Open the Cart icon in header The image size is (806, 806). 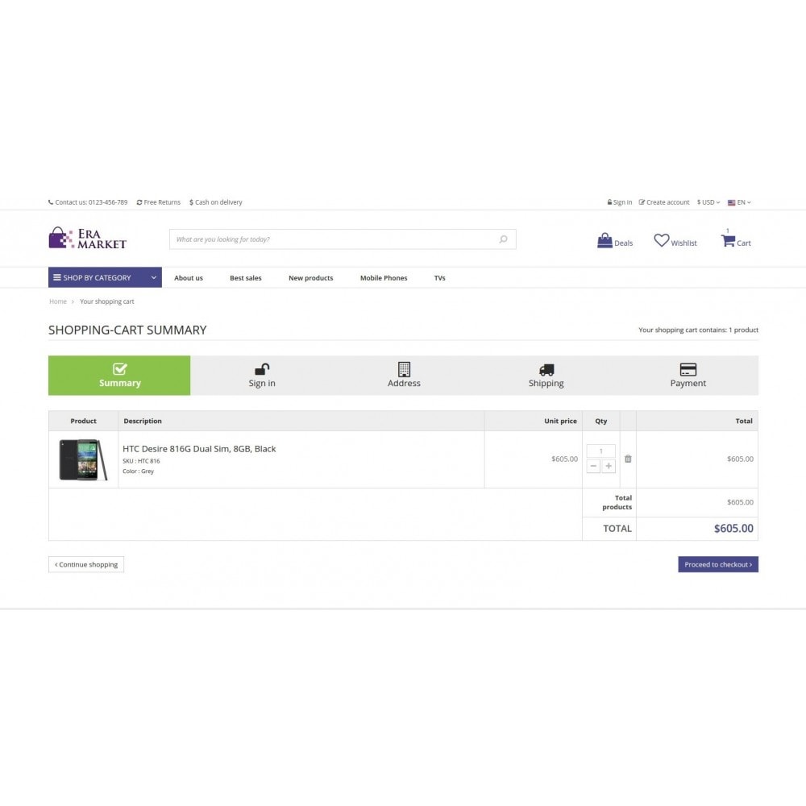(728, 240)
